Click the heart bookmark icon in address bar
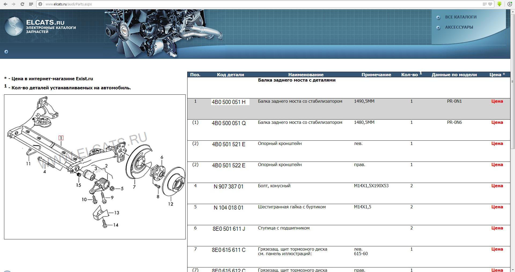Screen dimensions: 515x272 (490, 4)
